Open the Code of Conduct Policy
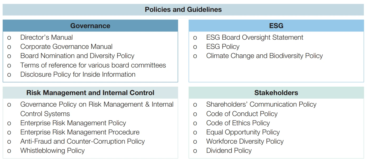 (242, 114)
